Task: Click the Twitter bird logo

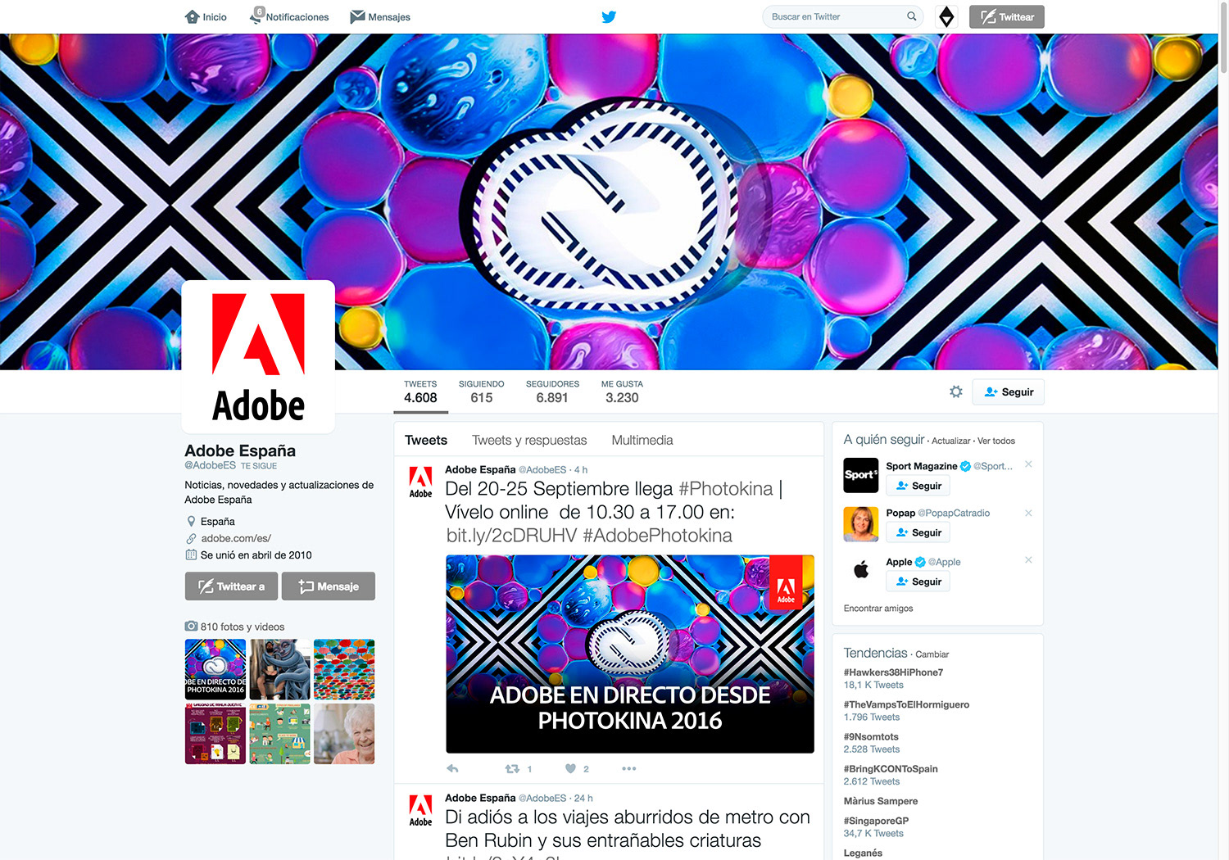Action: [x=609, y=16]
